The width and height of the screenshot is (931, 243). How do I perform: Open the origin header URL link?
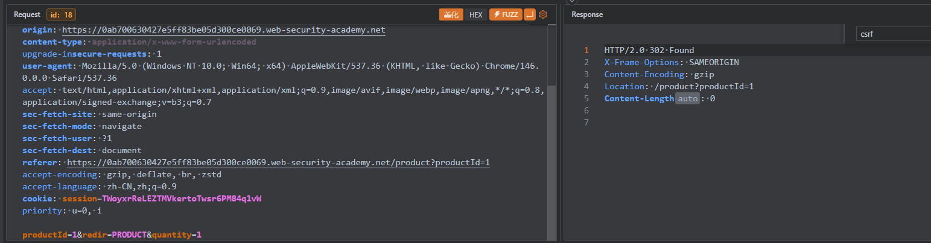(x=223, y=30)
